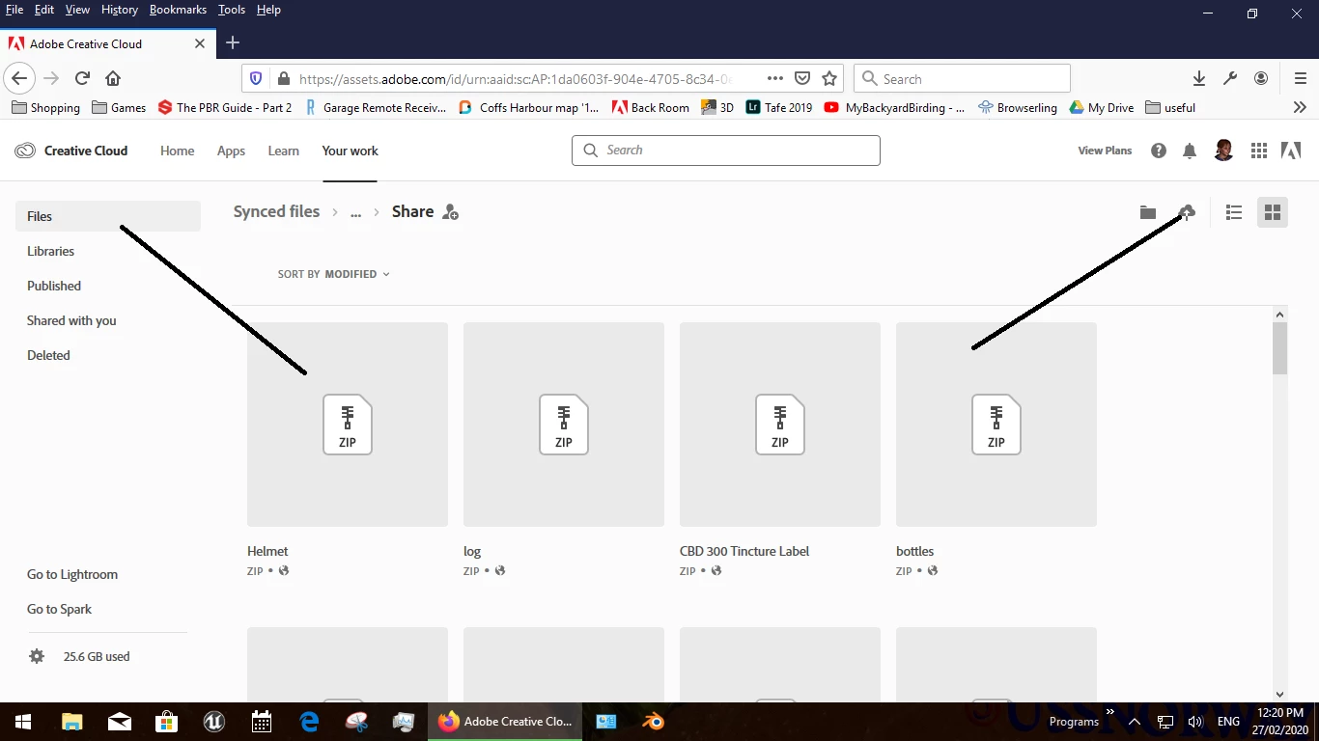The height and width of the screenshot is (741, 1319).
Task: Open the Helmet ZIP thumbnail
Action: click(x=348, y=425)
